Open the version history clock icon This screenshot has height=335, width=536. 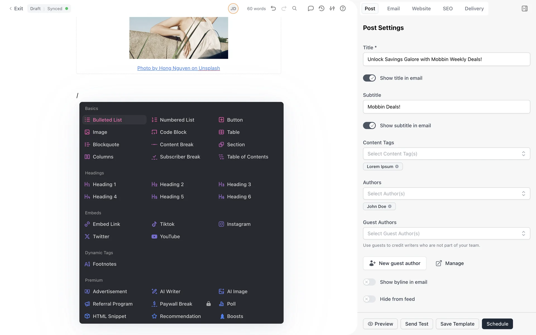point(321,8)
